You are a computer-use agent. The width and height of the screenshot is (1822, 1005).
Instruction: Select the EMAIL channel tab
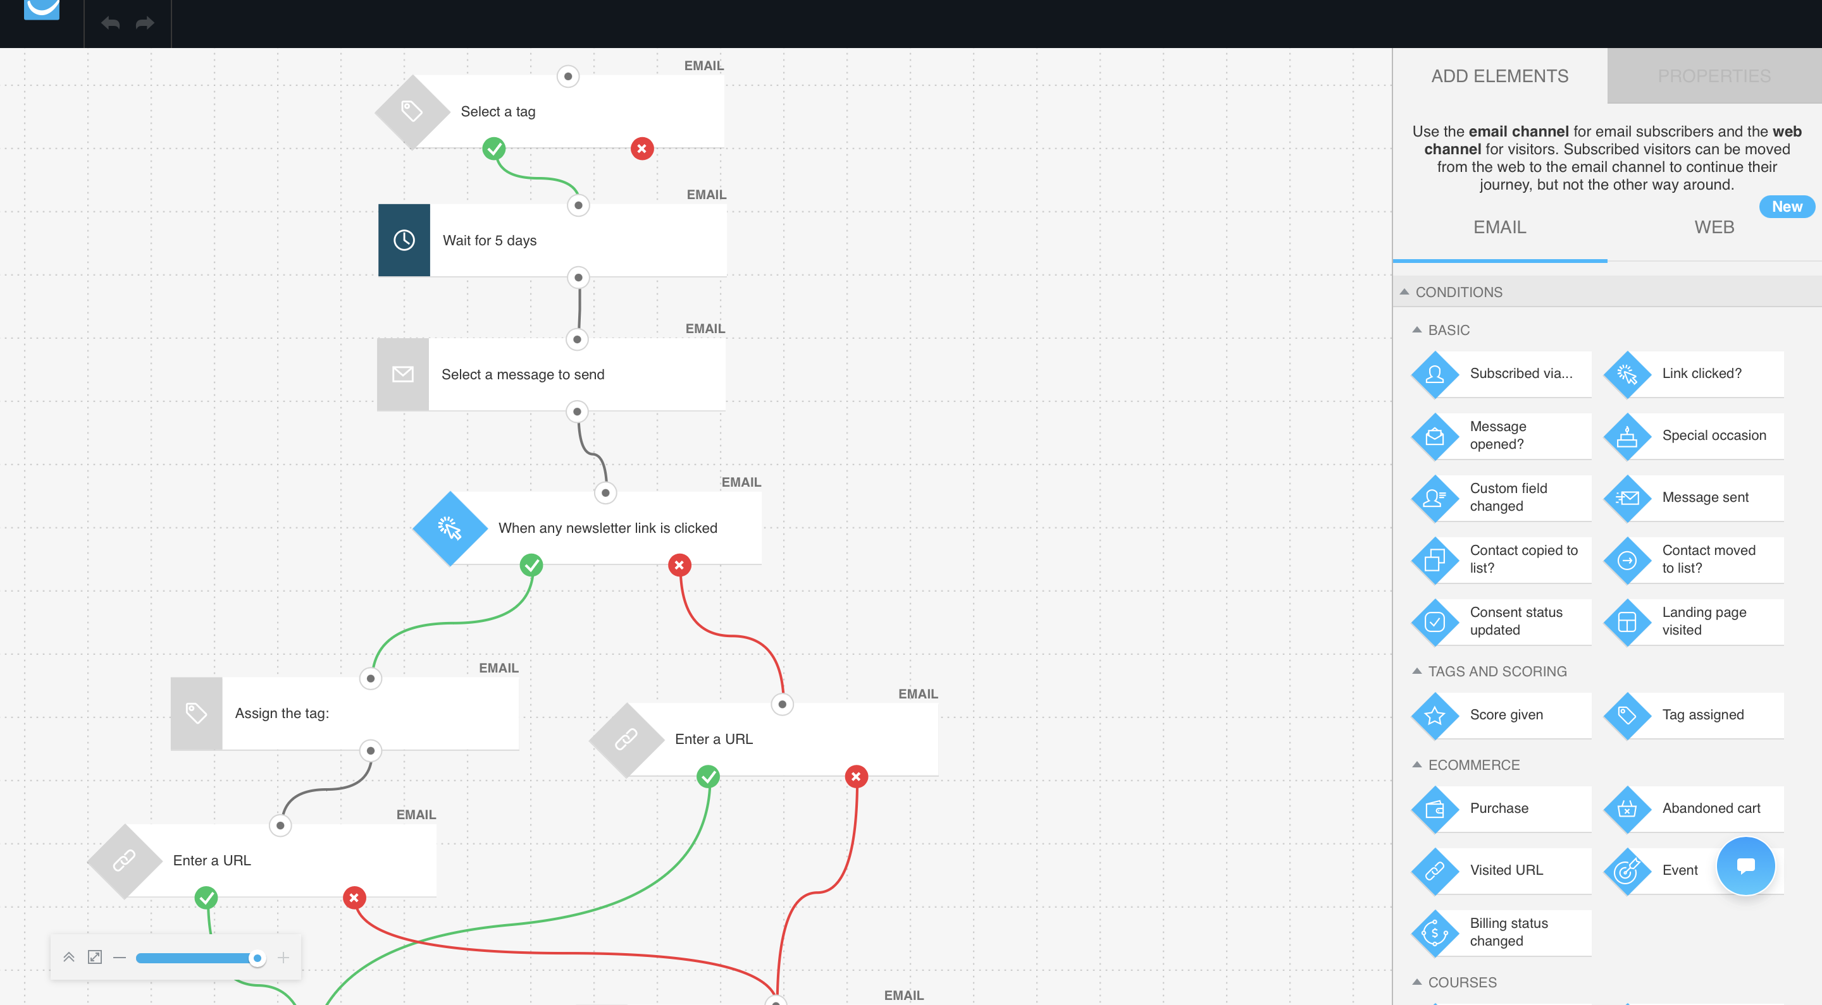1499,228
